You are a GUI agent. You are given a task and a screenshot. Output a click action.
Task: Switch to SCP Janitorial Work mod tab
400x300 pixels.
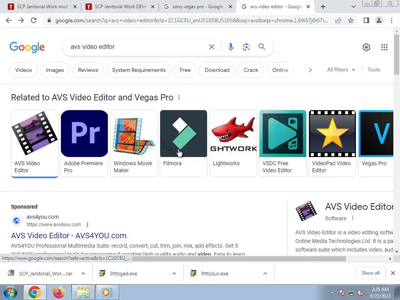pyautogui.click(x=42, y=7)
